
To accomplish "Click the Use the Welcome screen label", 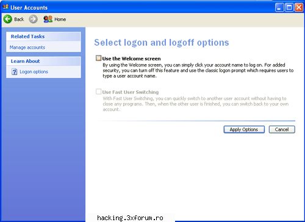I will tap(131, 59).
